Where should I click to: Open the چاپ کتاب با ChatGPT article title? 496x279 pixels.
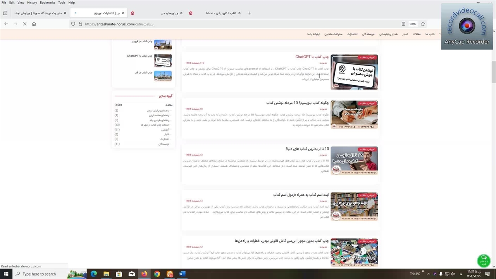(x=312, y=57)
